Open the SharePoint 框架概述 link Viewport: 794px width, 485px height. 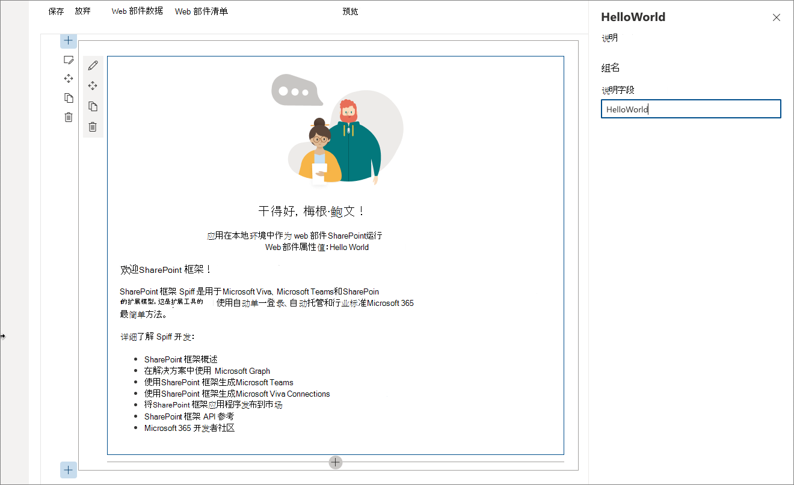(x=180, y=359)
